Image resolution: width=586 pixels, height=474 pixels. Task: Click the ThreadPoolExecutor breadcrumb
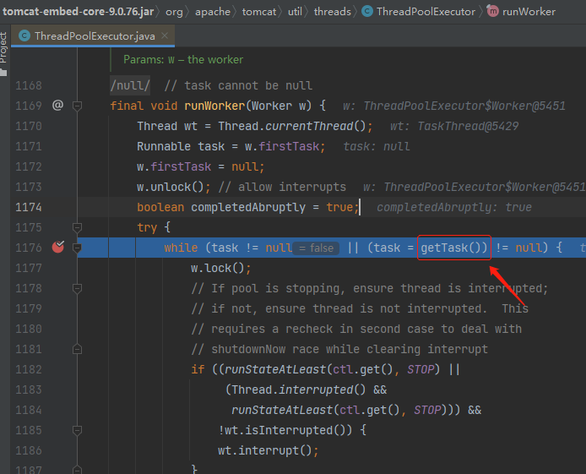pyautogui.click(x=426, y=12)
